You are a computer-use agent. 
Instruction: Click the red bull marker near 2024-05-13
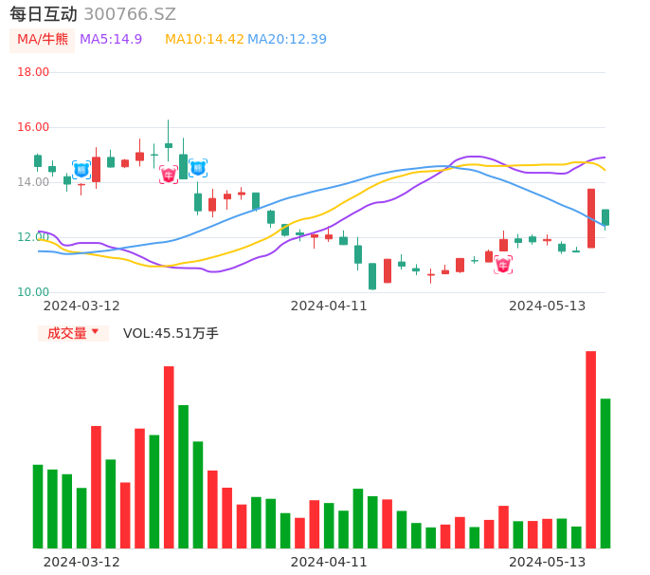tap(503, 265)
